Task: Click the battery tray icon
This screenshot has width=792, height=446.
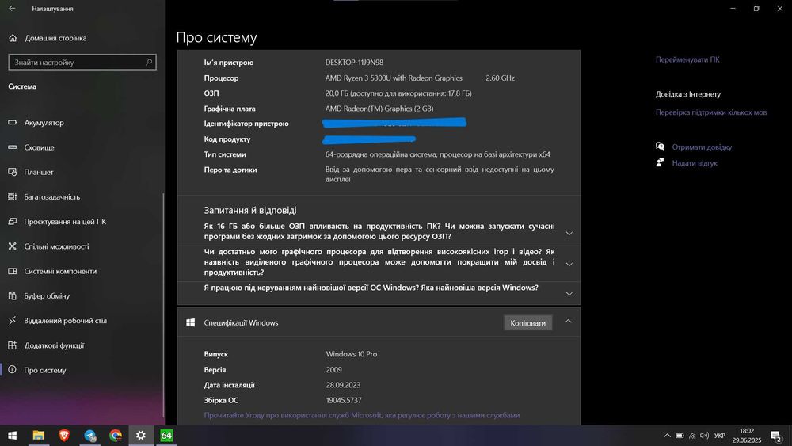Action: [680, 436]
